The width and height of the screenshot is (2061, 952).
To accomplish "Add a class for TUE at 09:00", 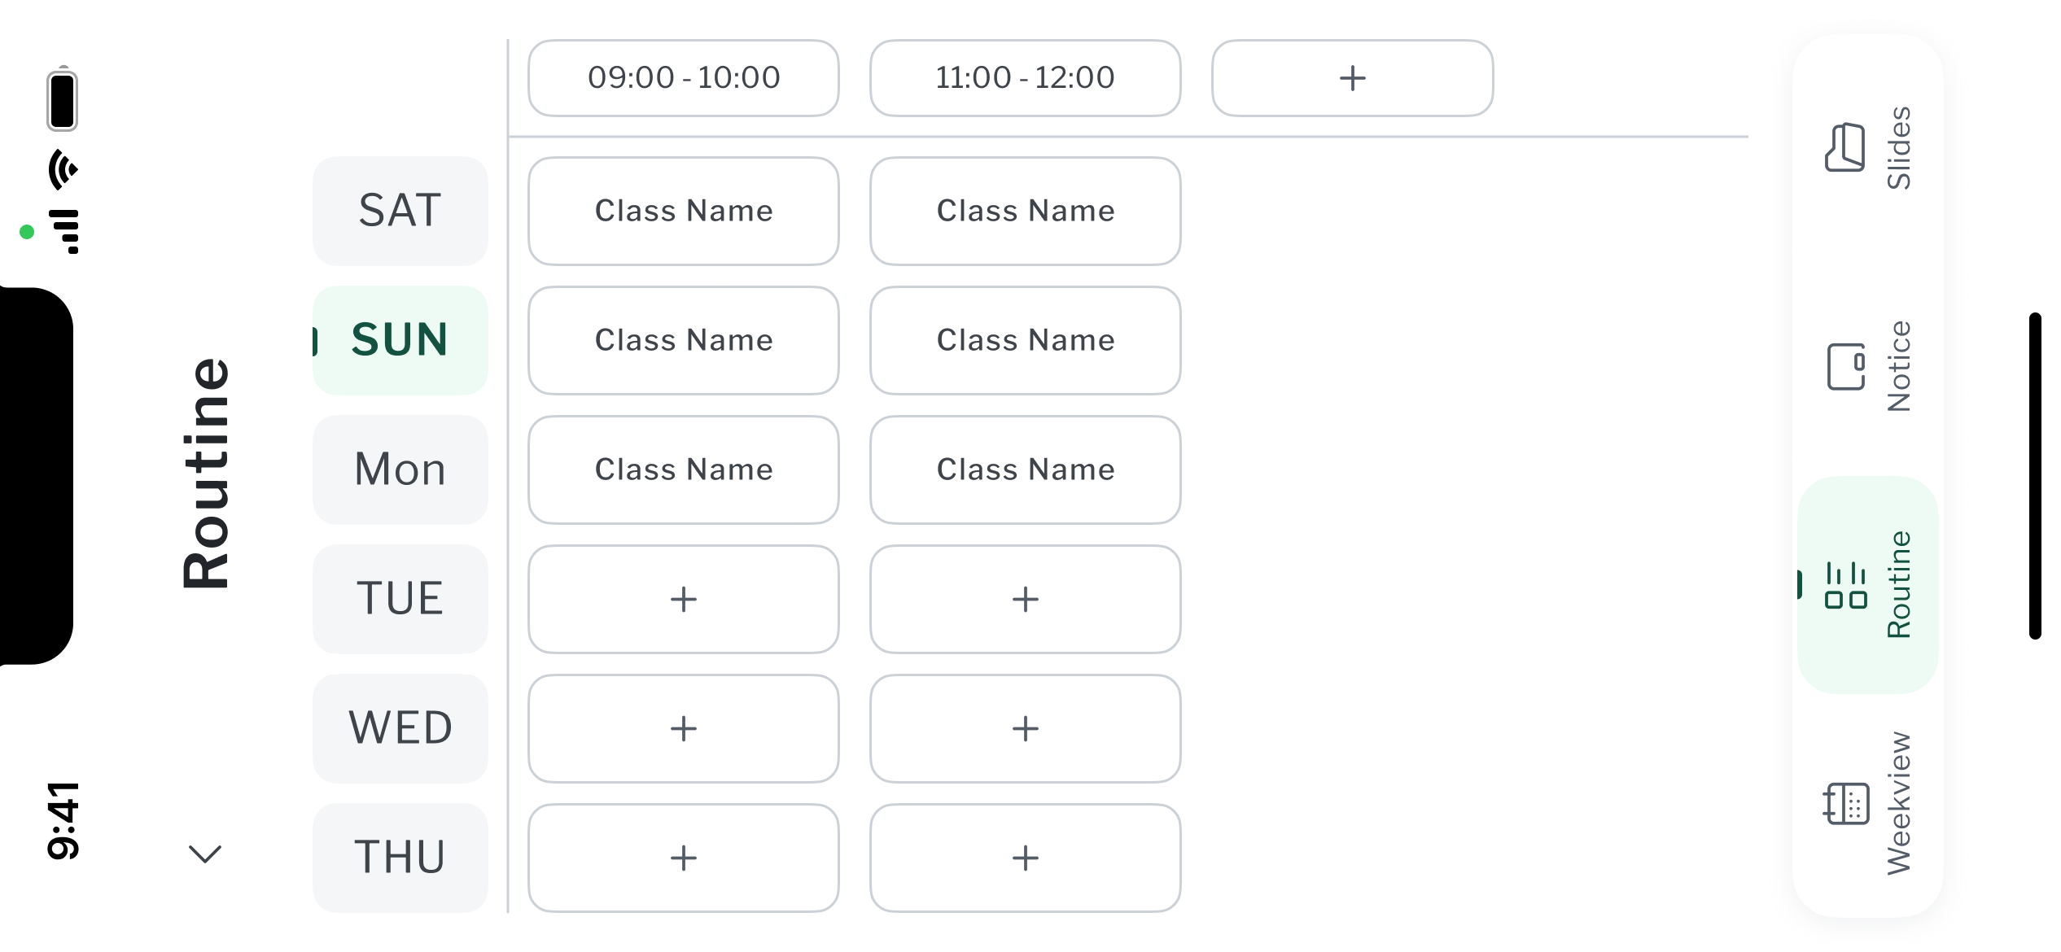I will (683, 599).
